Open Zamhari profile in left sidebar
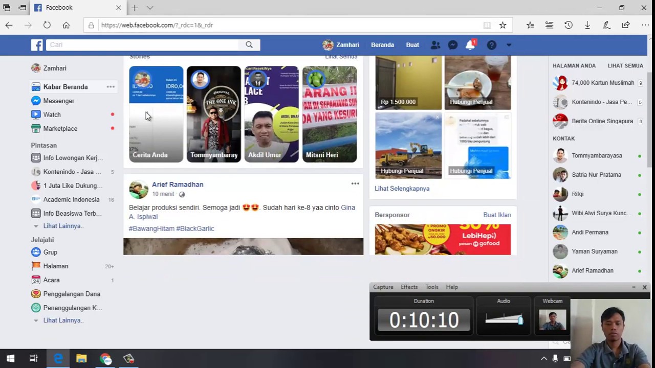This screenshot has height=368, width=655. (x=55, y=68)
